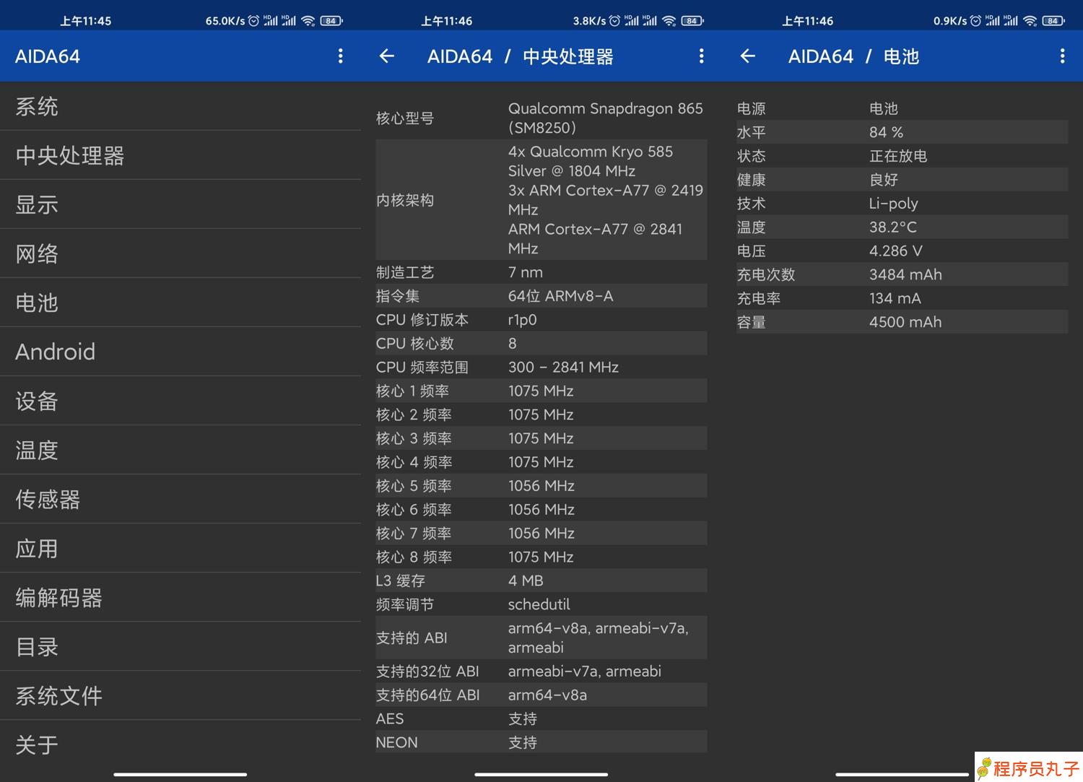Screen dimensions: 1083x782
Task: Select 电源 row on battery screen
Action: [902, 108]
